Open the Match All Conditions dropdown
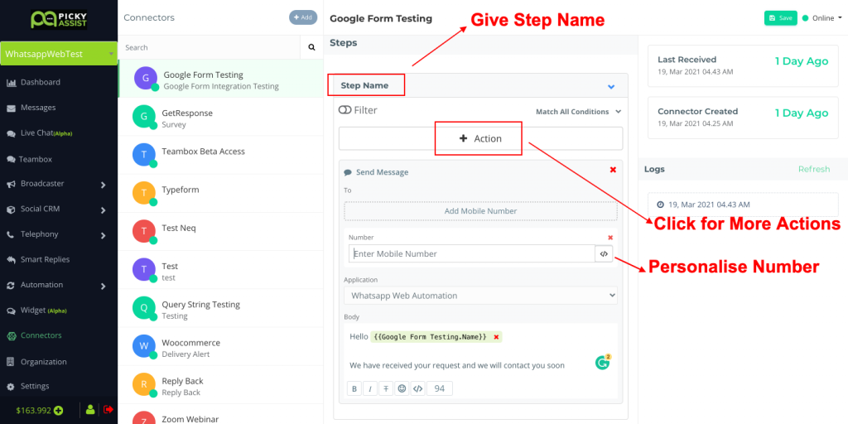The height and width of the screenshot is (424, 848). point(579,112)
